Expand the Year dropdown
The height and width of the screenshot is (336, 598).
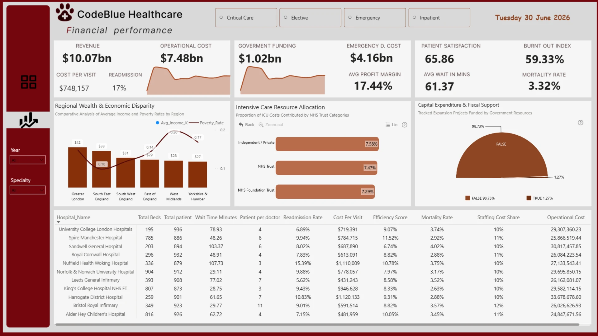pyautogui.click(x=28, y=160)
